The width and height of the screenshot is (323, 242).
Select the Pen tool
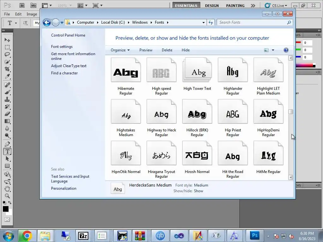(x=7, y=144)
